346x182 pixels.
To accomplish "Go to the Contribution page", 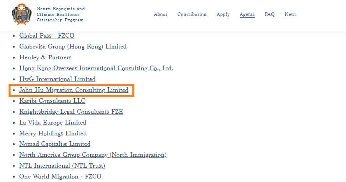I will (192, 14).
